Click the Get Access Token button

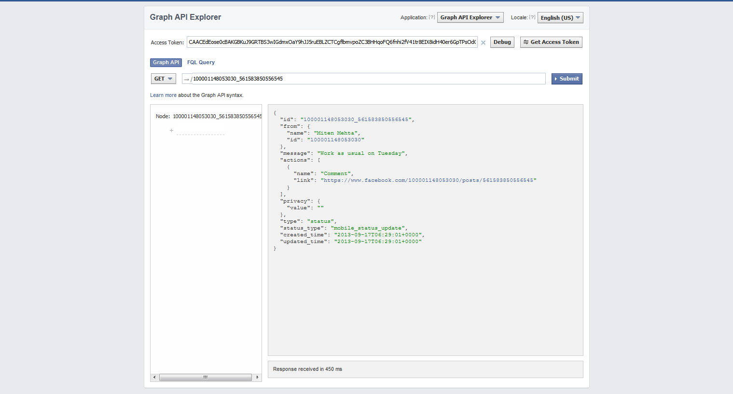(x=551, y=42)
